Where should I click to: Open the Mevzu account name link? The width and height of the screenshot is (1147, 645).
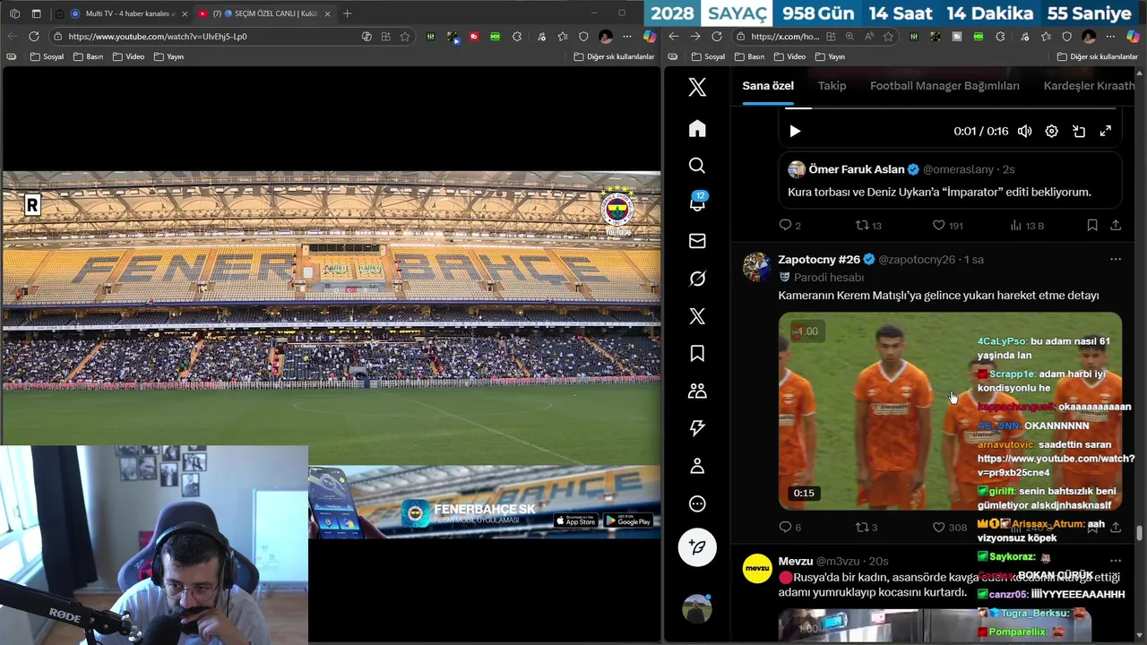[795, 561]
